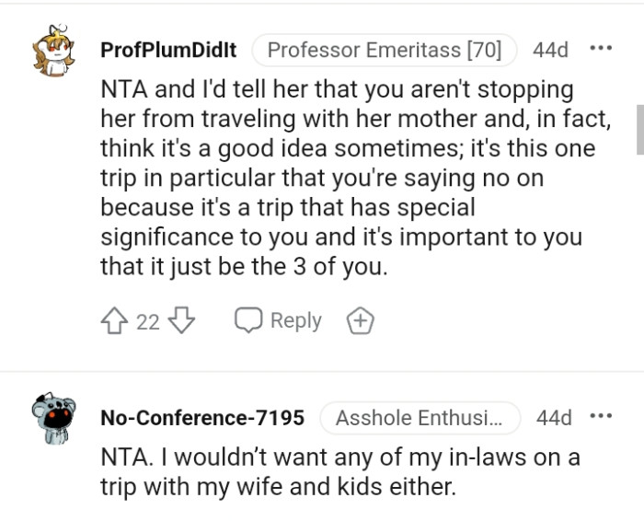Click the 44d timestamp on ProfPlumDidIt's comment

tap(551, 50)
